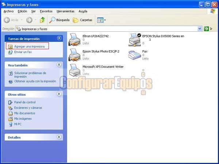
Task: Click the Panel de control icon
Action: tap(10, 102)
